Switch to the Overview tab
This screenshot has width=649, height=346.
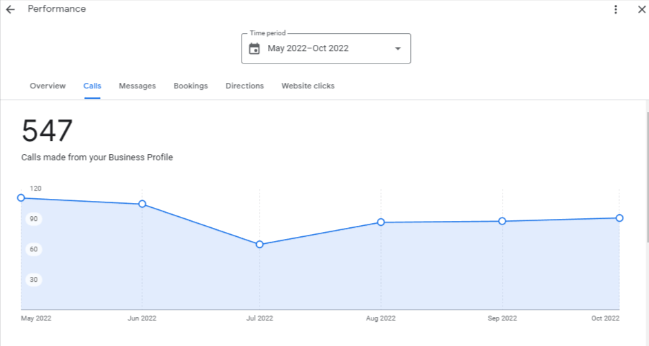[x=48, y=86]
